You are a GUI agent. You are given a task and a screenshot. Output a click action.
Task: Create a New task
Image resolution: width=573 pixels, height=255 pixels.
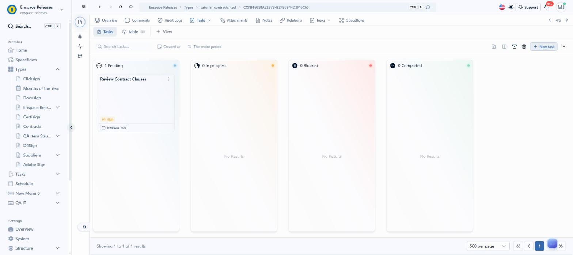click(x=544, y=46)
